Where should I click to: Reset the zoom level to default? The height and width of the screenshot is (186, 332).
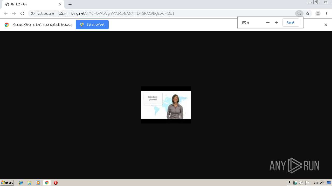point(290,22)
